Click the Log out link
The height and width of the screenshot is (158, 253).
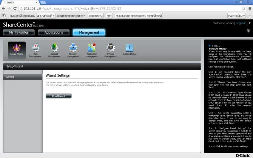(x=241, y=23)
